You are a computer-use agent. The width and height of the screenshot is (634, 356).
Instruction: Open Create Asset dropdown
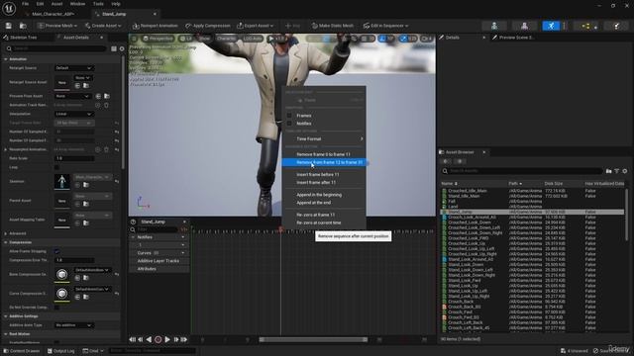click(103, 26)
